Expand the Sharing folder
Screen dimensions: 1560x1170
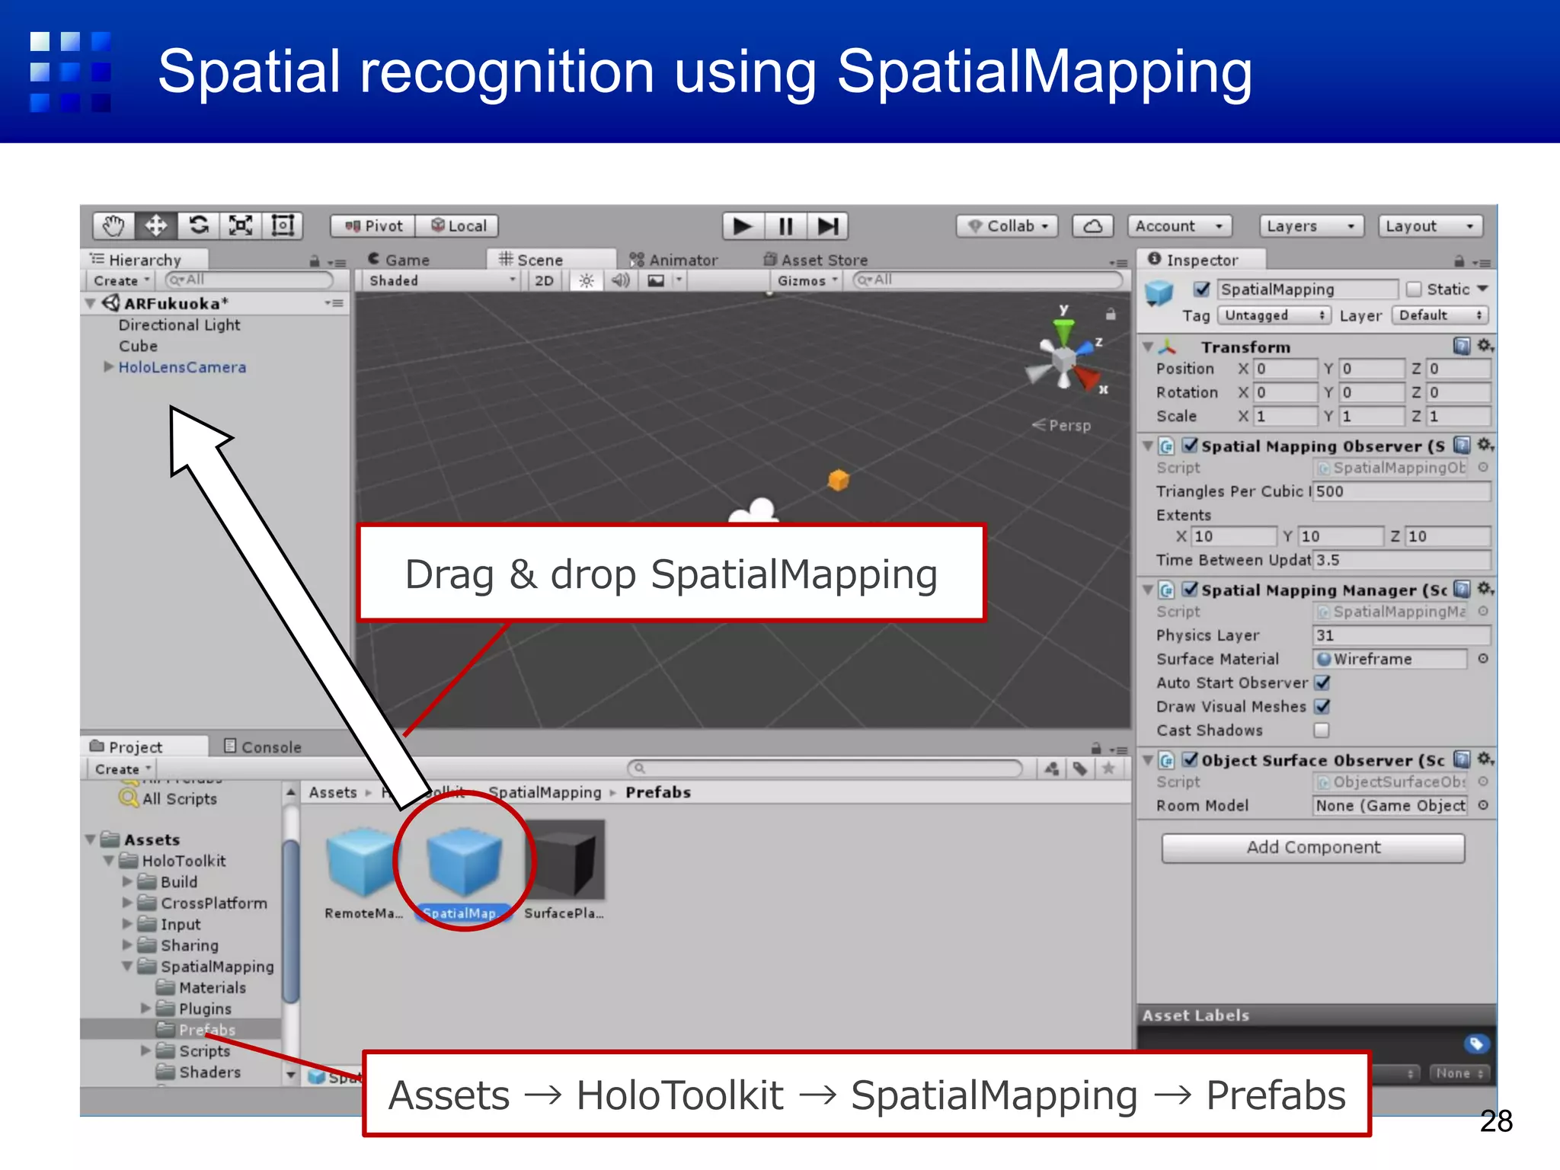click(127, 945)
